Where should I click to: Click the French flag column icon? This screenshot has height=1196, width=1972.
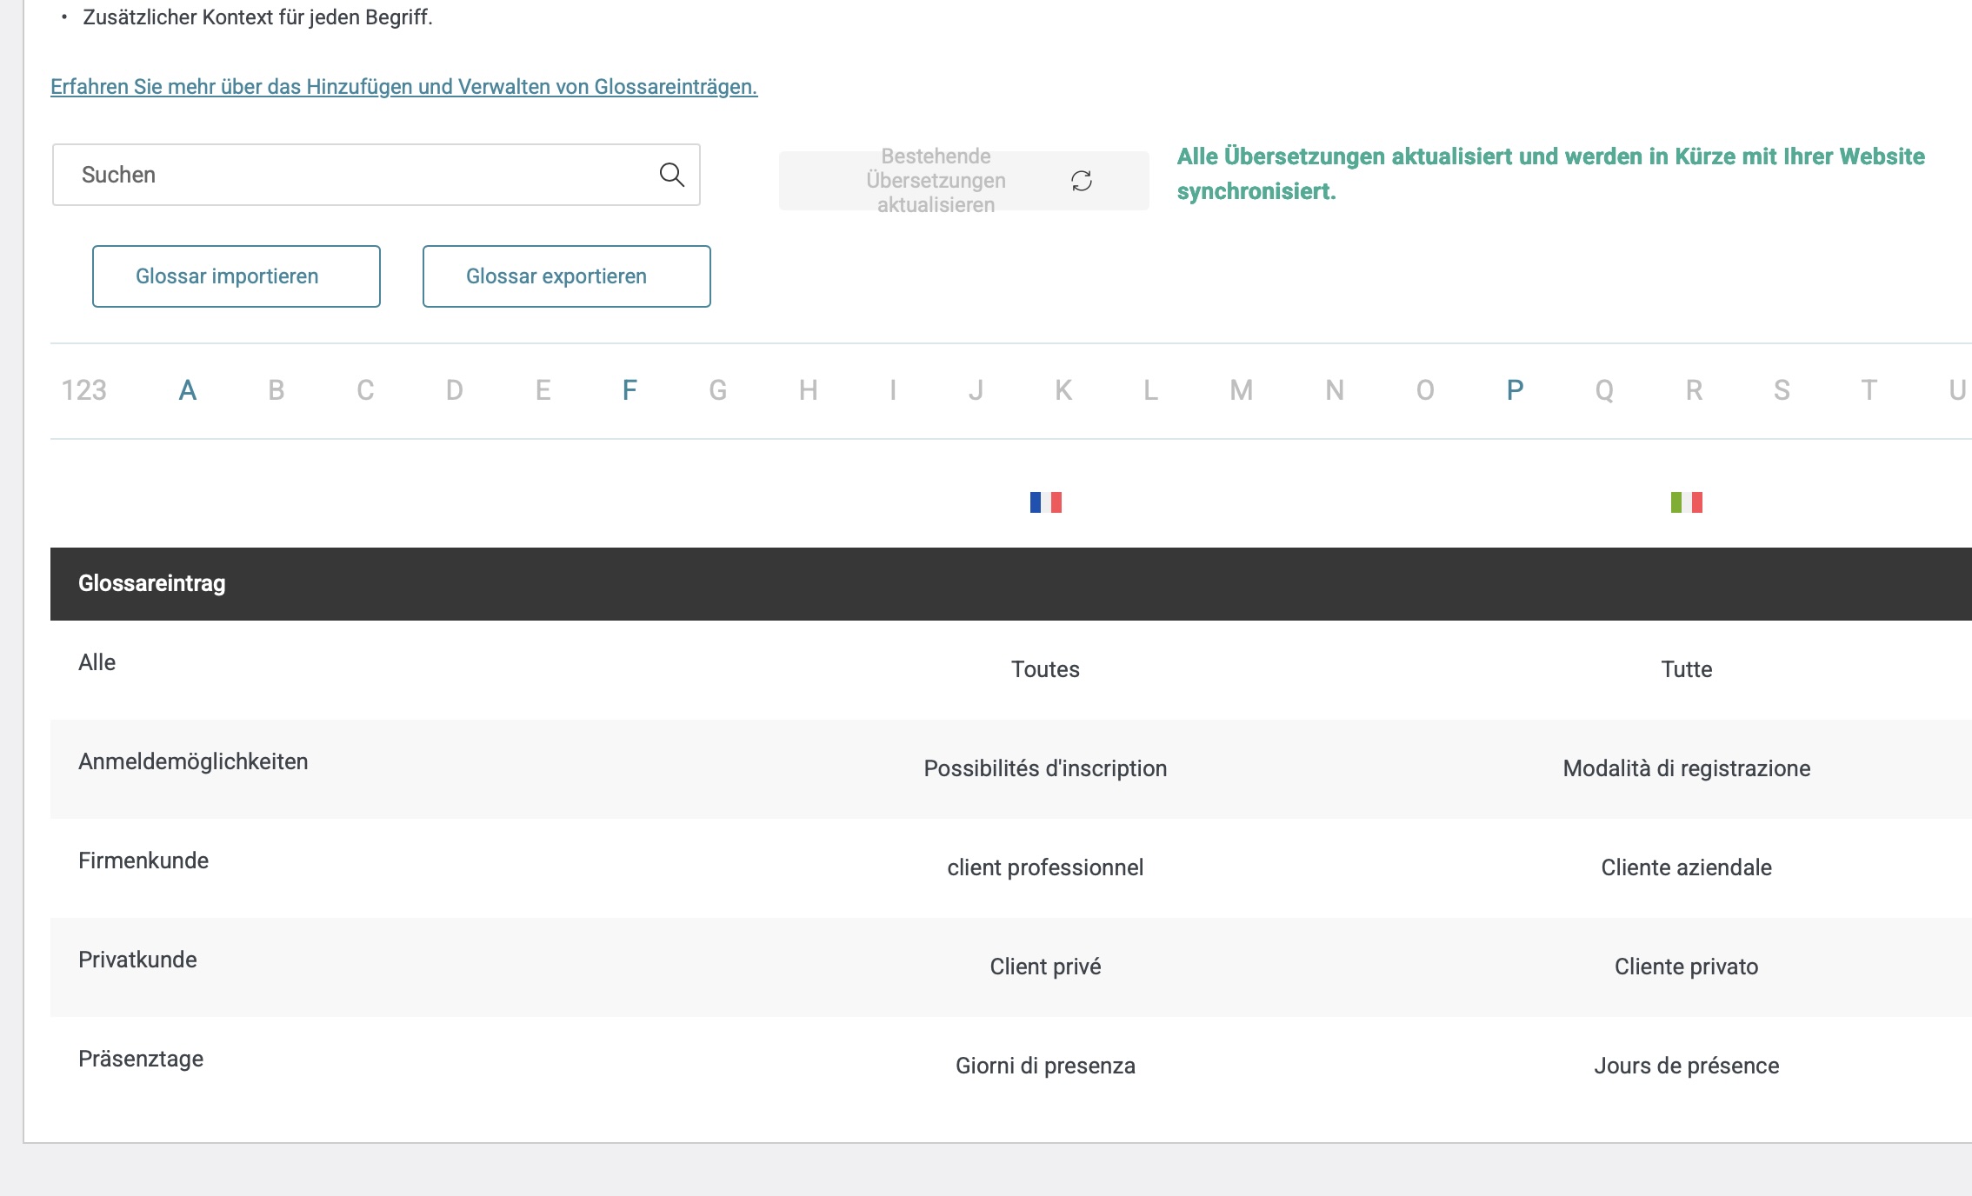pyautogui.click(x=1045, y=502)
